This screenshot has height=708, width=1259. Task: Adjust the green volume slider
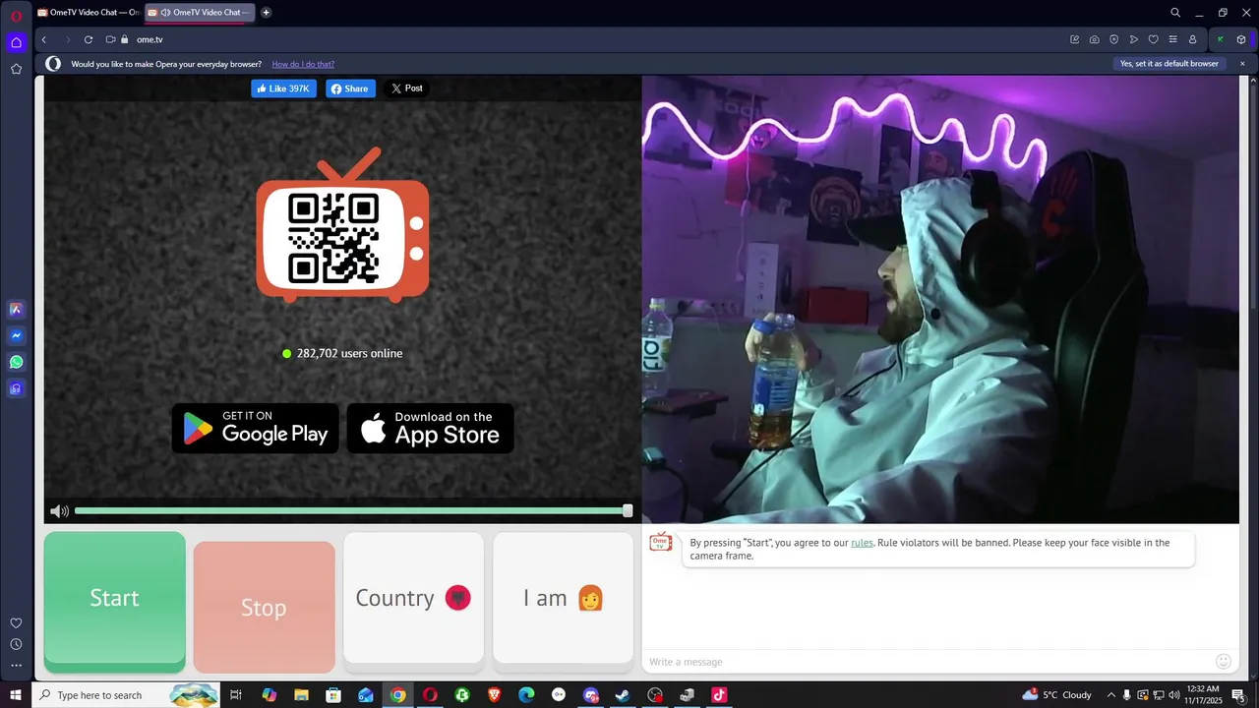[353, 510]
